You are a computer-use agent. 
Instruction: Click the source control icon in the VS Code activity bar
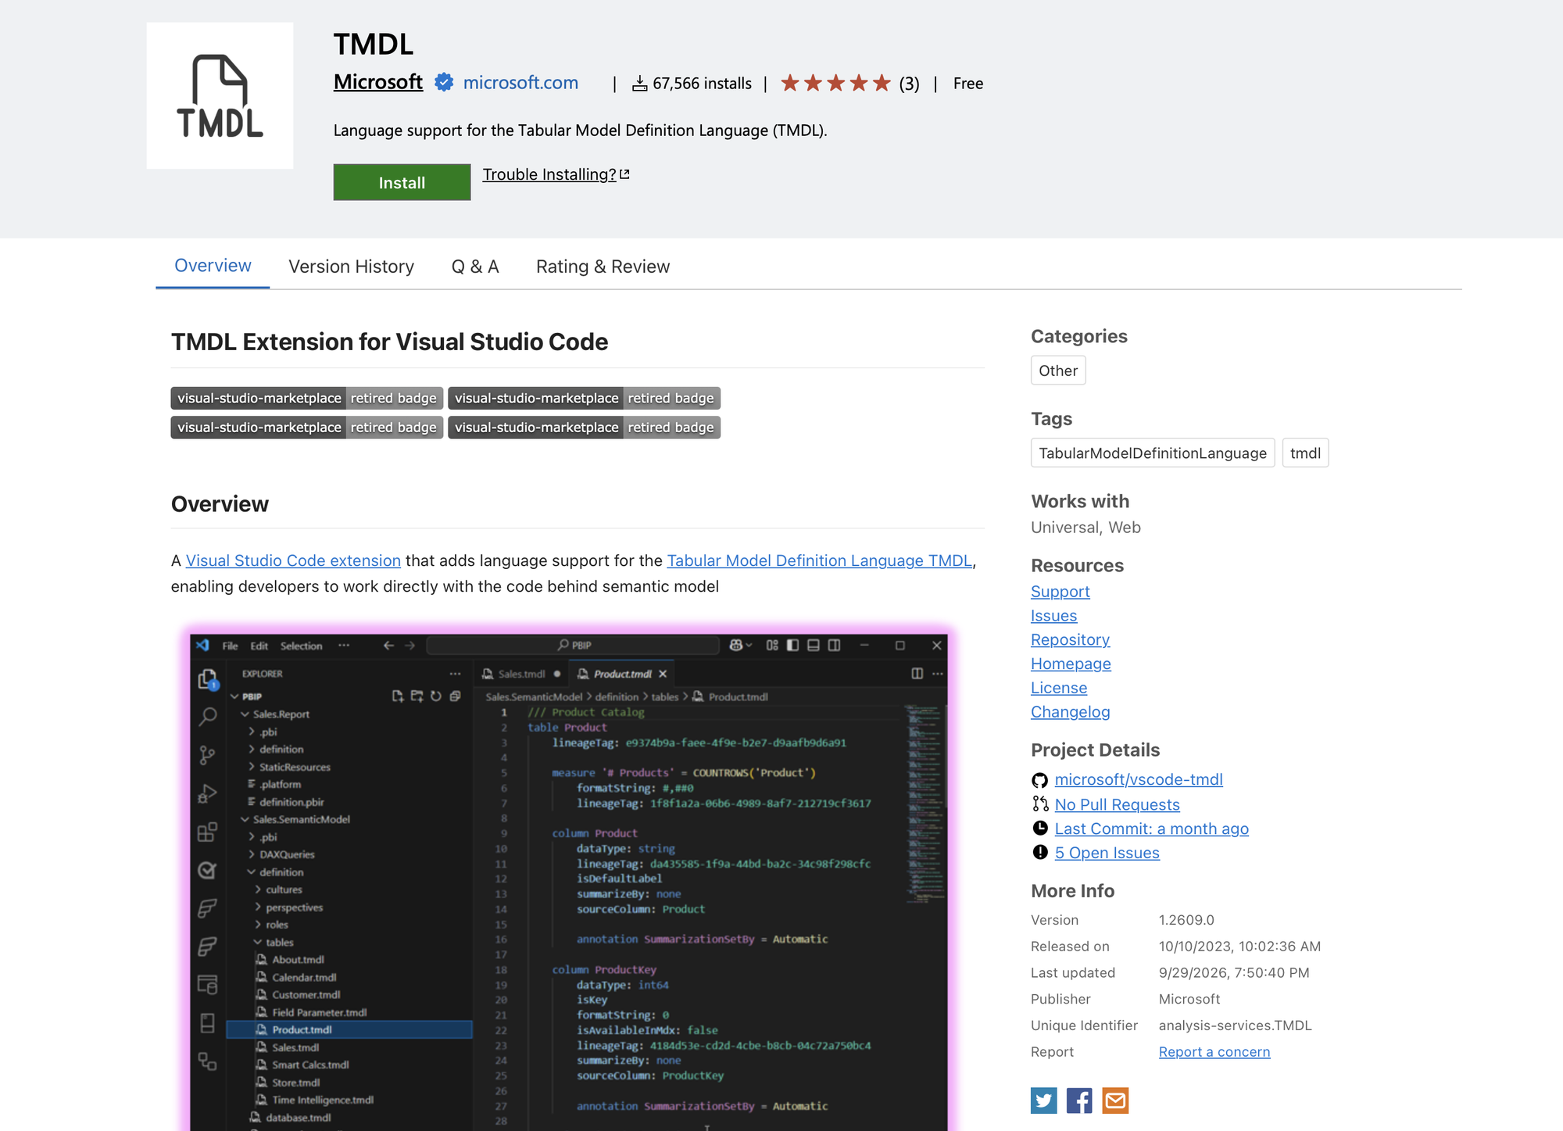pos(207,755)
